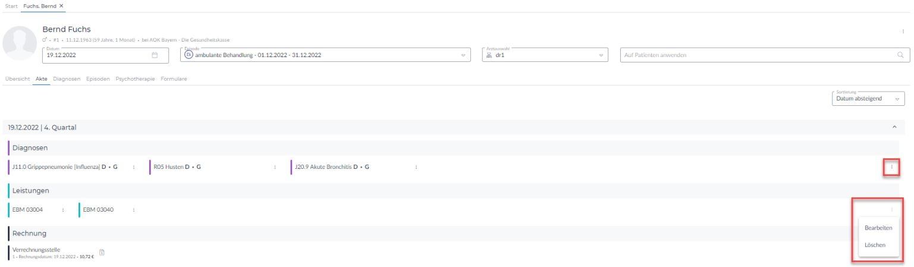Open three-dot menu for J20.9 Akute Bronchitis
This screenshot has width=914, height=267.
coord(416,167)
